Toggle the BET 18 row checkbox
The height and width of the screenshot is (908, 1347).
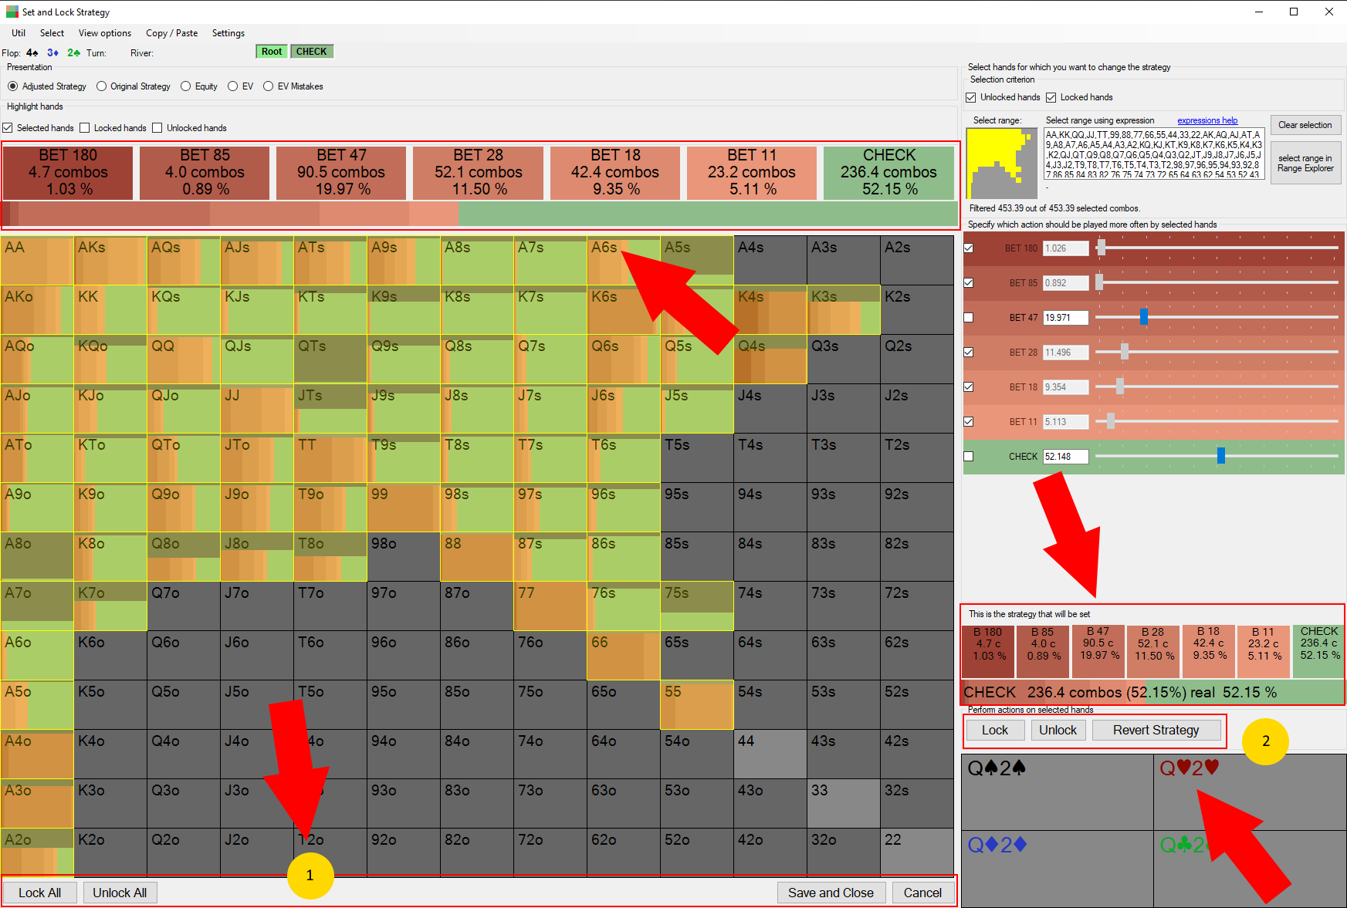[969, 387]
